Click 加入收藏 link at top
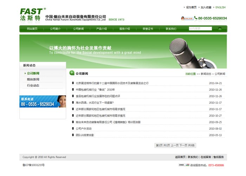 pos(206,7)
